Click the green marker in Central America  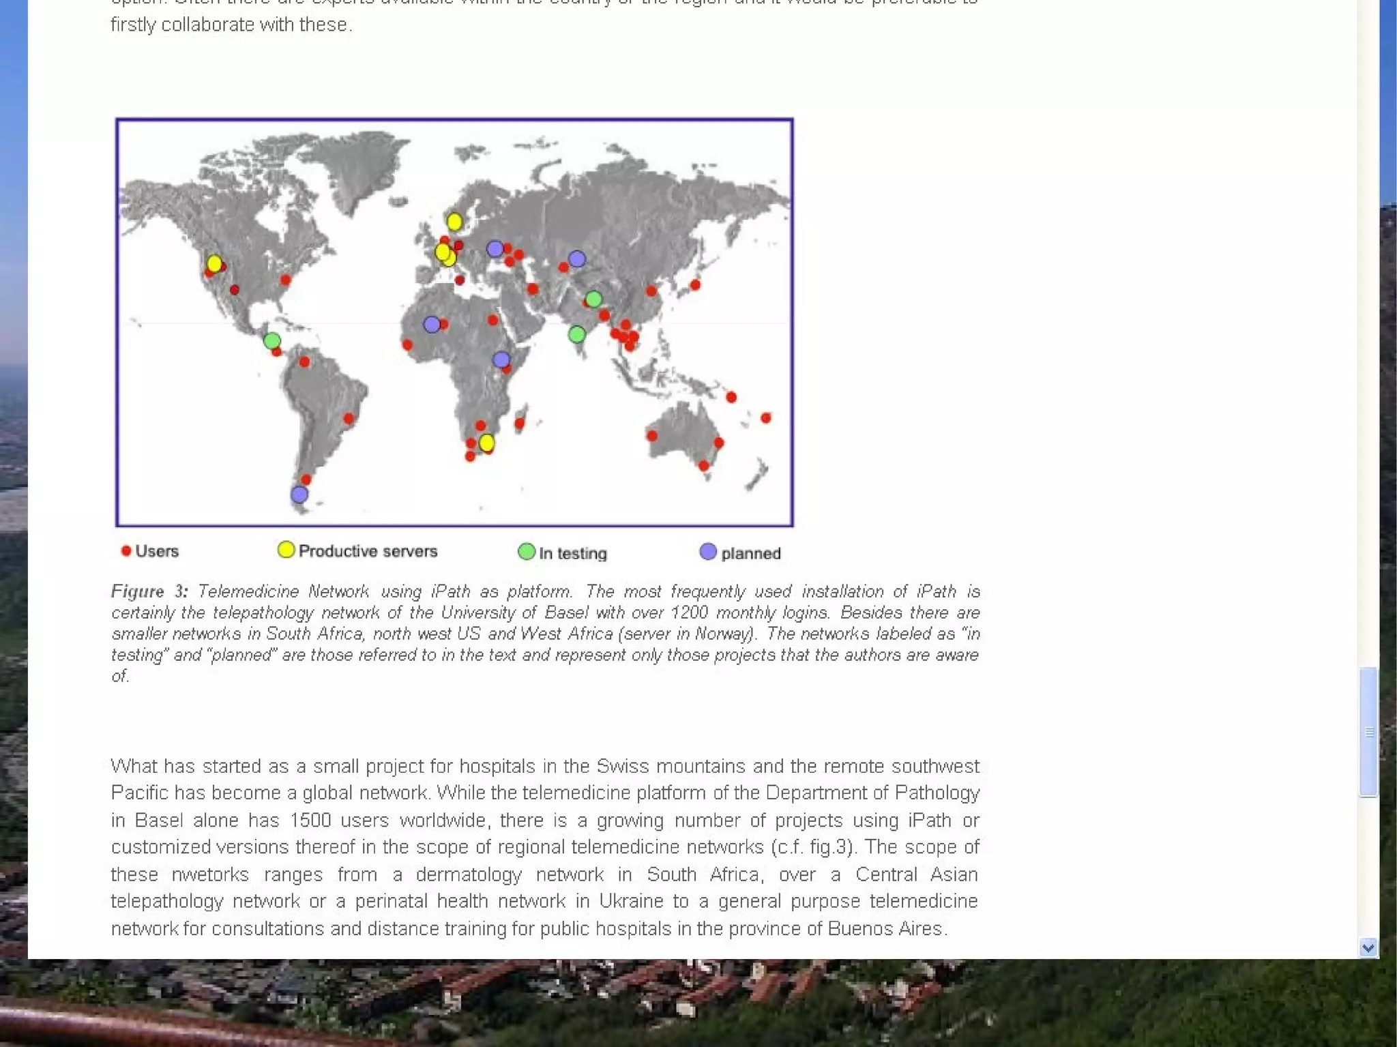click(x=272, y=340)
